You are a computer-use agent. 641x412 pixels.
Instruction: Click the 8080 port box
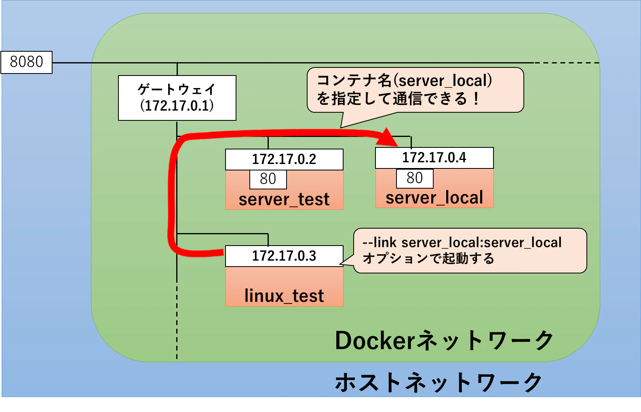pos(27,62)
